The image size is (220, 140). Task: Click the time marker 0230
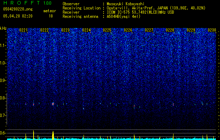[x=212, y=30]
